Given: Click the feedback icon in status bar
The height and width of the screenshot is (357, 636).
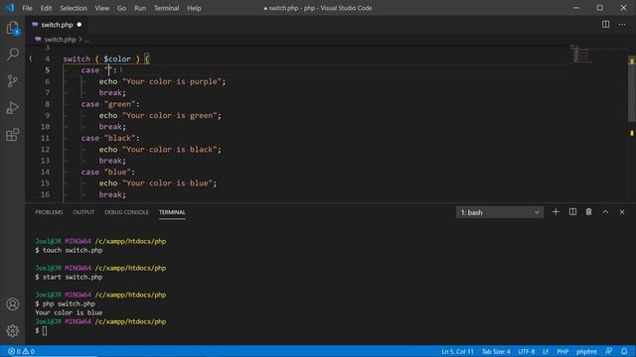Looking at the screenshot, I should (609, 351).
